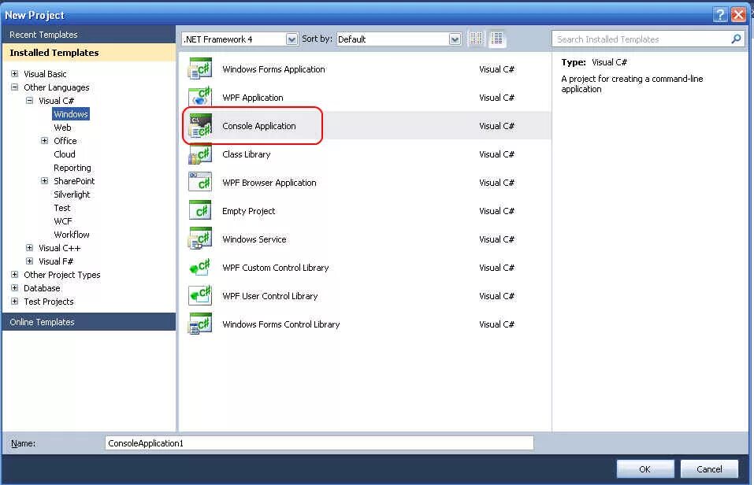Switch template list to medium icons view
The image size is (754, 485).
tap(497, 39)
